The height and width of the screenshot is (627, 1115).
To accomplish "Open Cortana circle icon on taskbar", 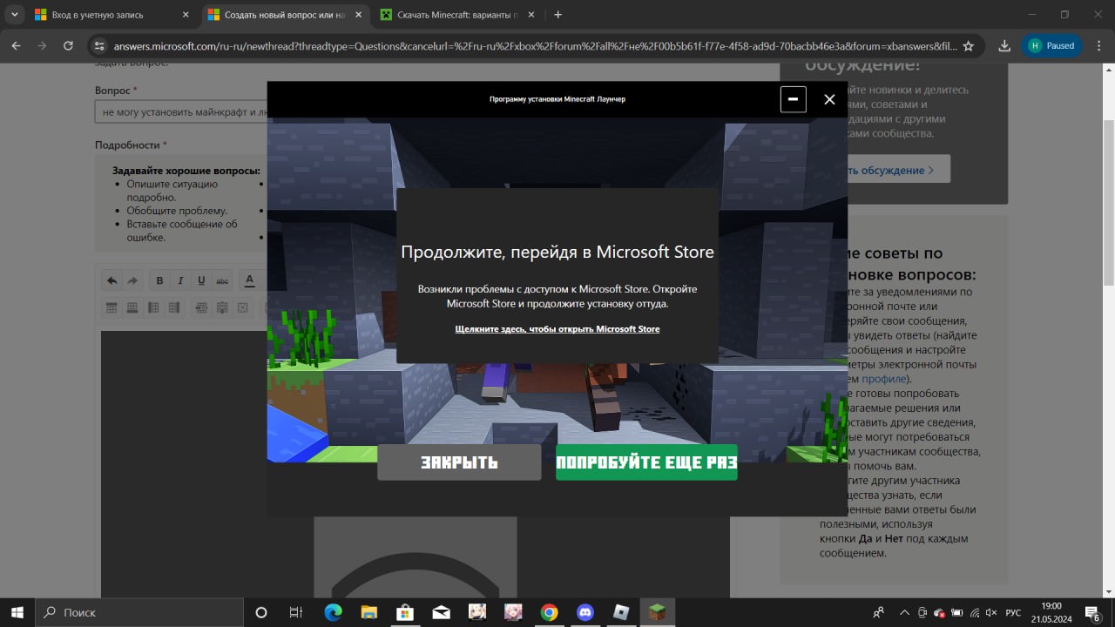I will [260, 612].
